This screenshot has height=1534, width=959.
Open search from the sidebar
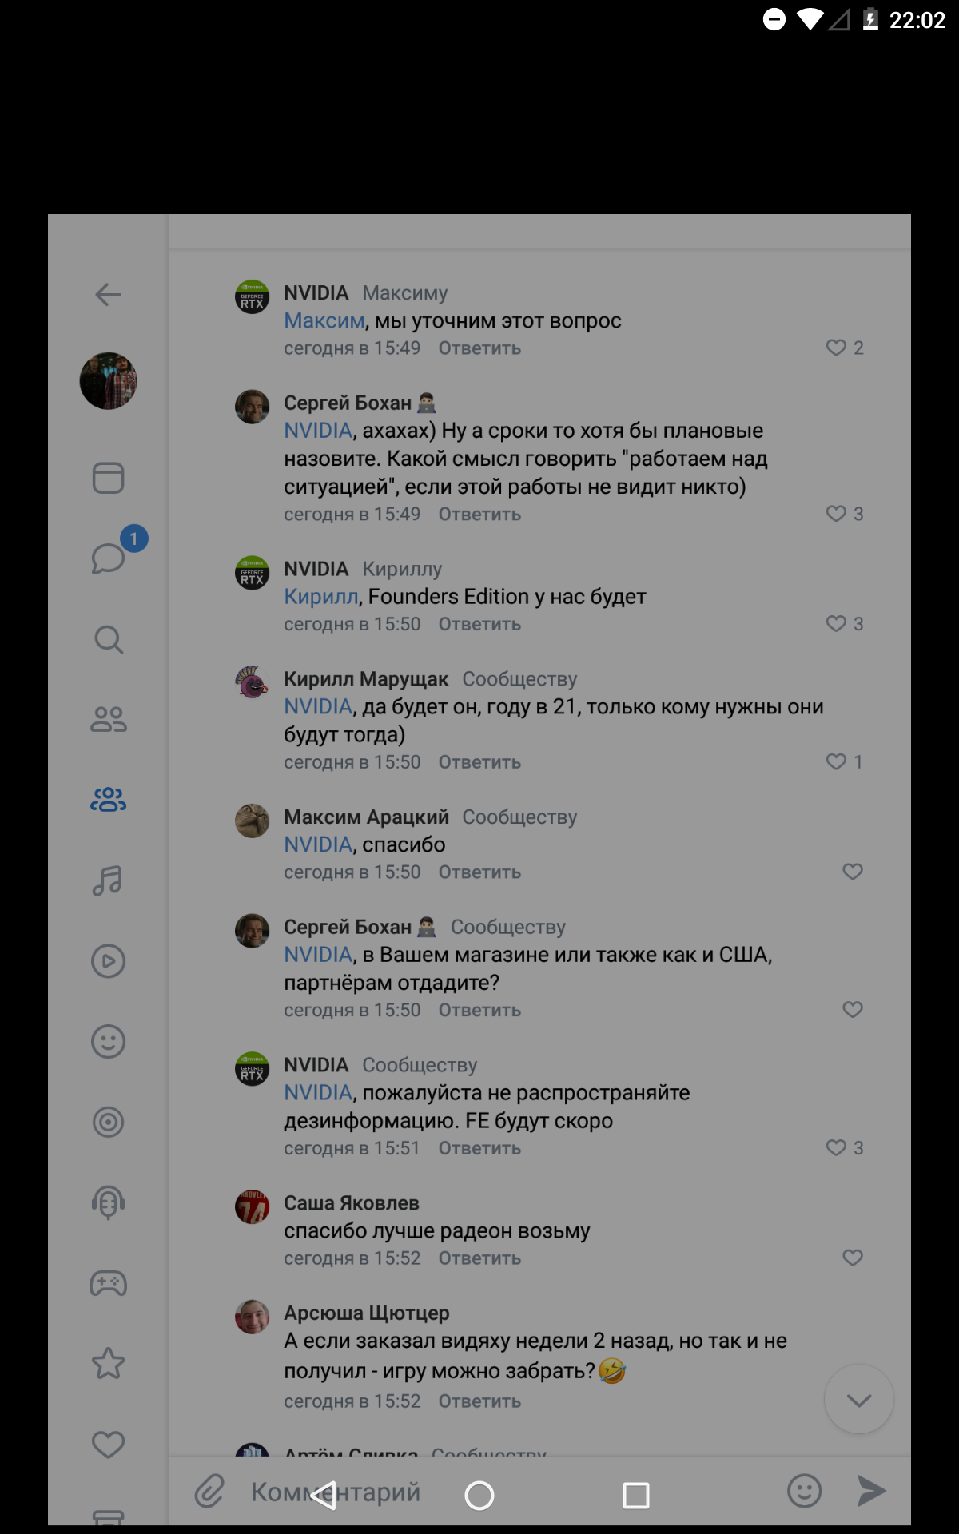click(108, 639)
